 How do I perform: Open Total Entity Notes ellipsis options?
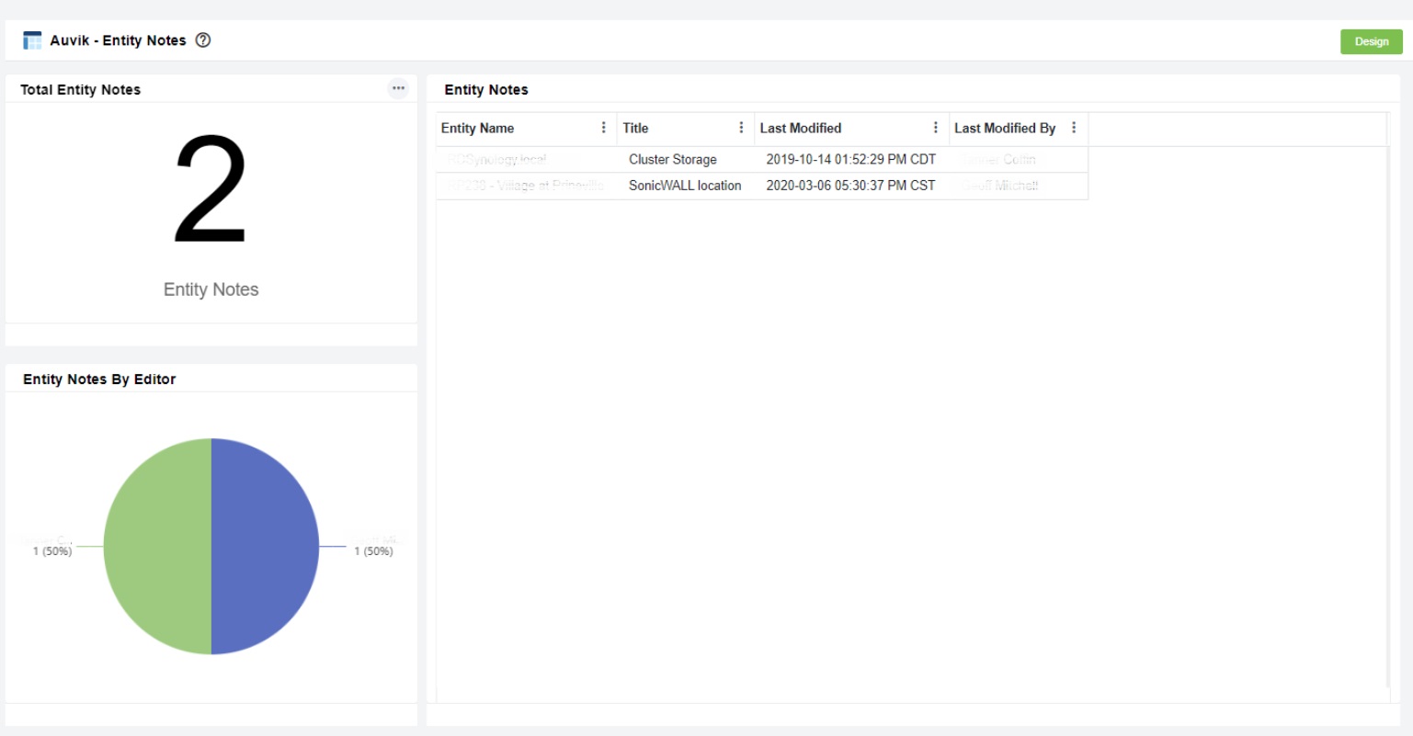coord(398,88)
